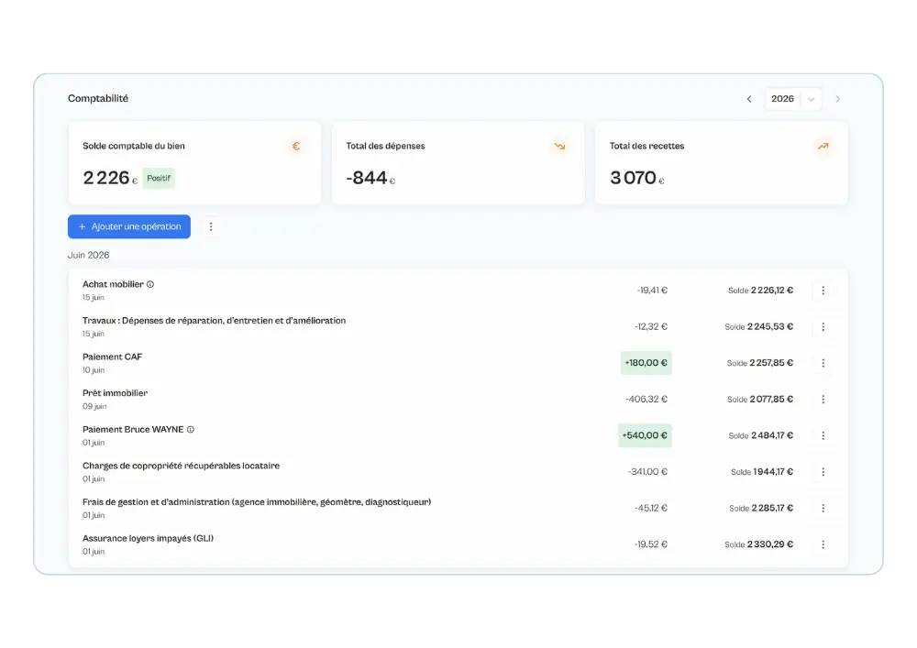
Task: Select Prêt immobilier operation label
Action: 116,393
